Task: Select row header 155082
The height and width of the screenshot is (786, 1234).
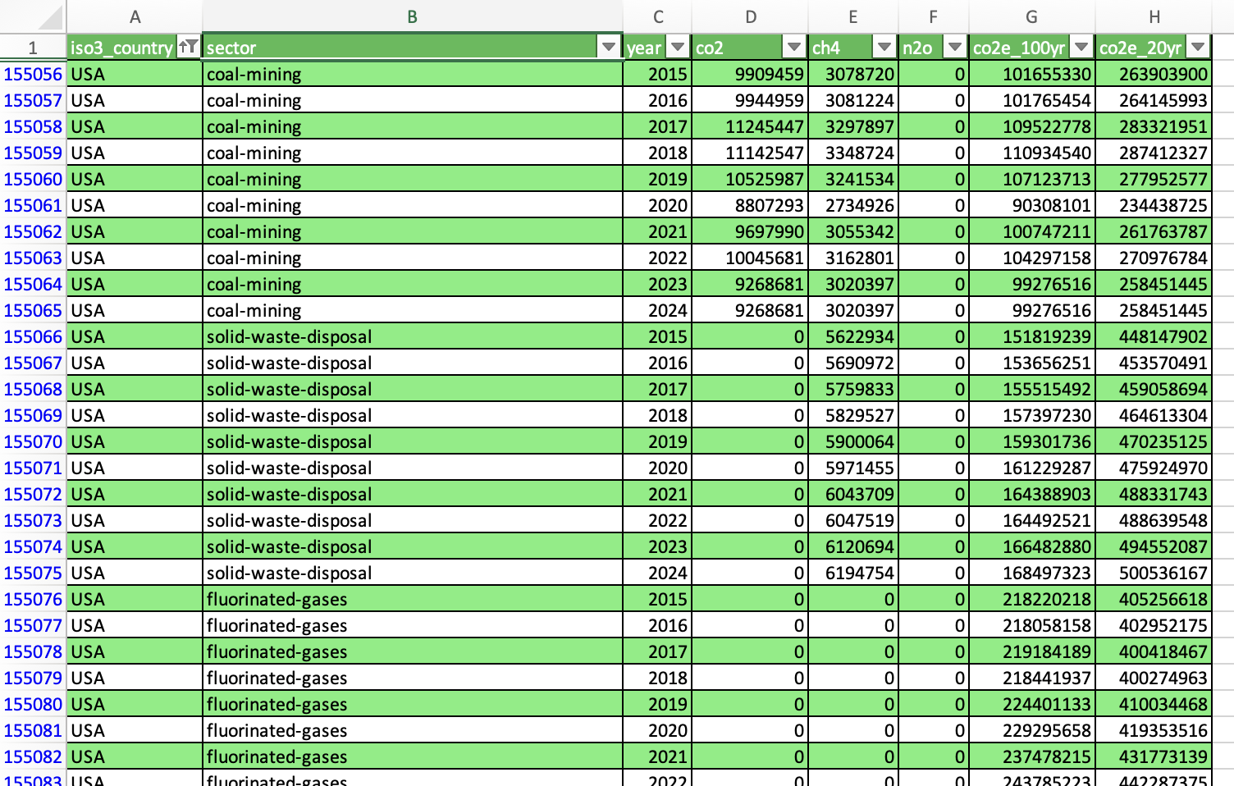Action: tap(33, 756)
